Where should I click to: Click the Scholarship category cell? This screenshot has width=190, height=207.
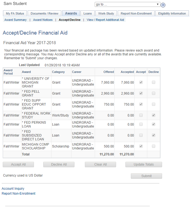pyautogui.click(x=61, y=146)
